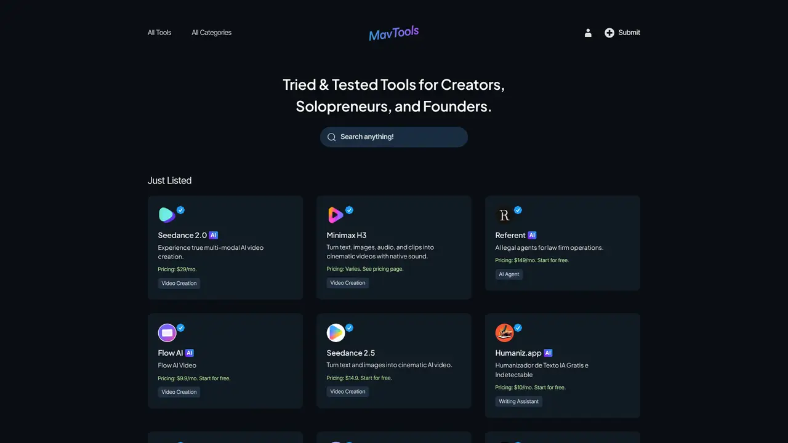Select Video Creation tag on Seedance 2.0
The image size is (788, 443).
tap(179, 284)
